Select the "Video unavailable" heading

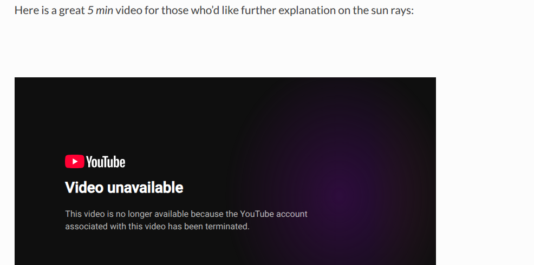pos(124,188)
